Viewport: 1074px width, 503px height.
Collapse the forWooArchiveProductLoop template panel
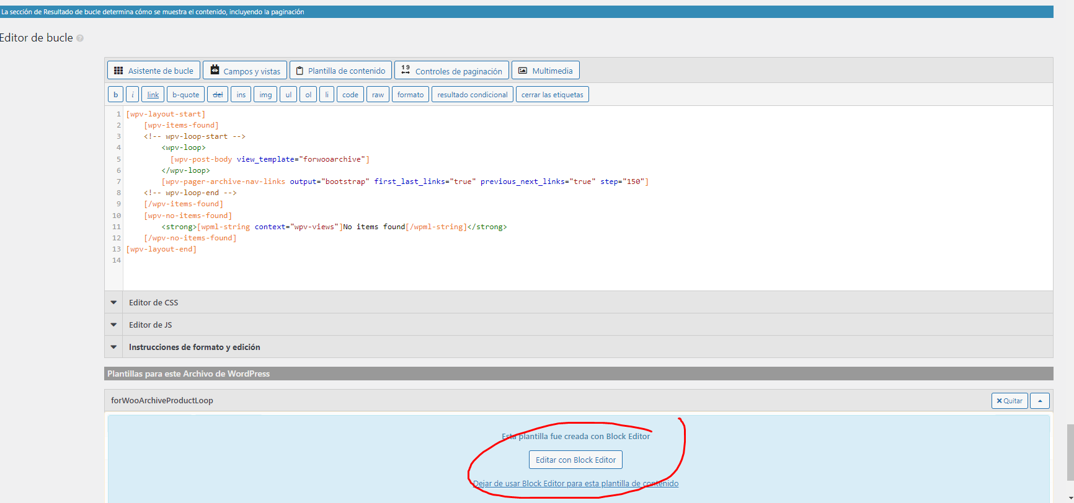click(x=1040, y=401)
